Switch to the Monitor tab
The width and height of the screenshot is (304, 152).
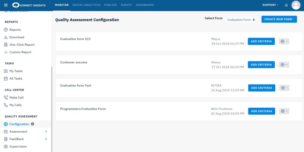tap(62, 5)
